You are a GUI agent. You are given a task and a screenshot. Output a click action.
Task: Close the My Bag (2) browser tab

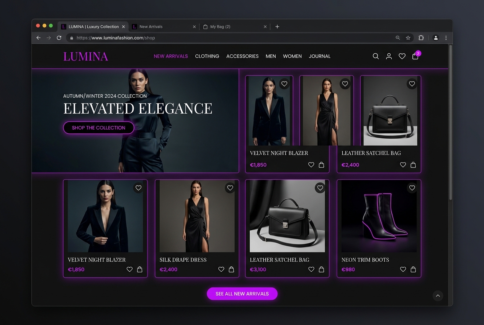coord(265,26)
